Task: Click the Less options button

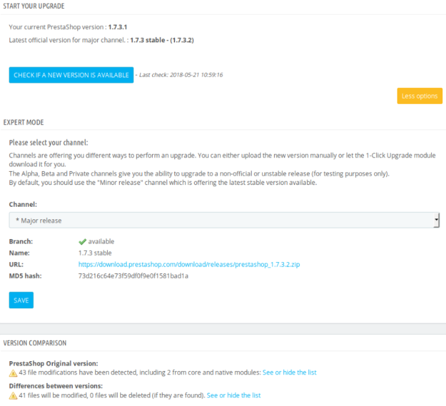Action: pos(420,96)
